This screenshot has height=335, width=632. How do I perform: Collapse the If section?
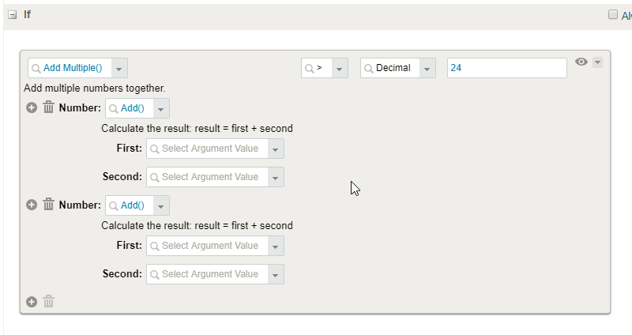tap(13, 15)
